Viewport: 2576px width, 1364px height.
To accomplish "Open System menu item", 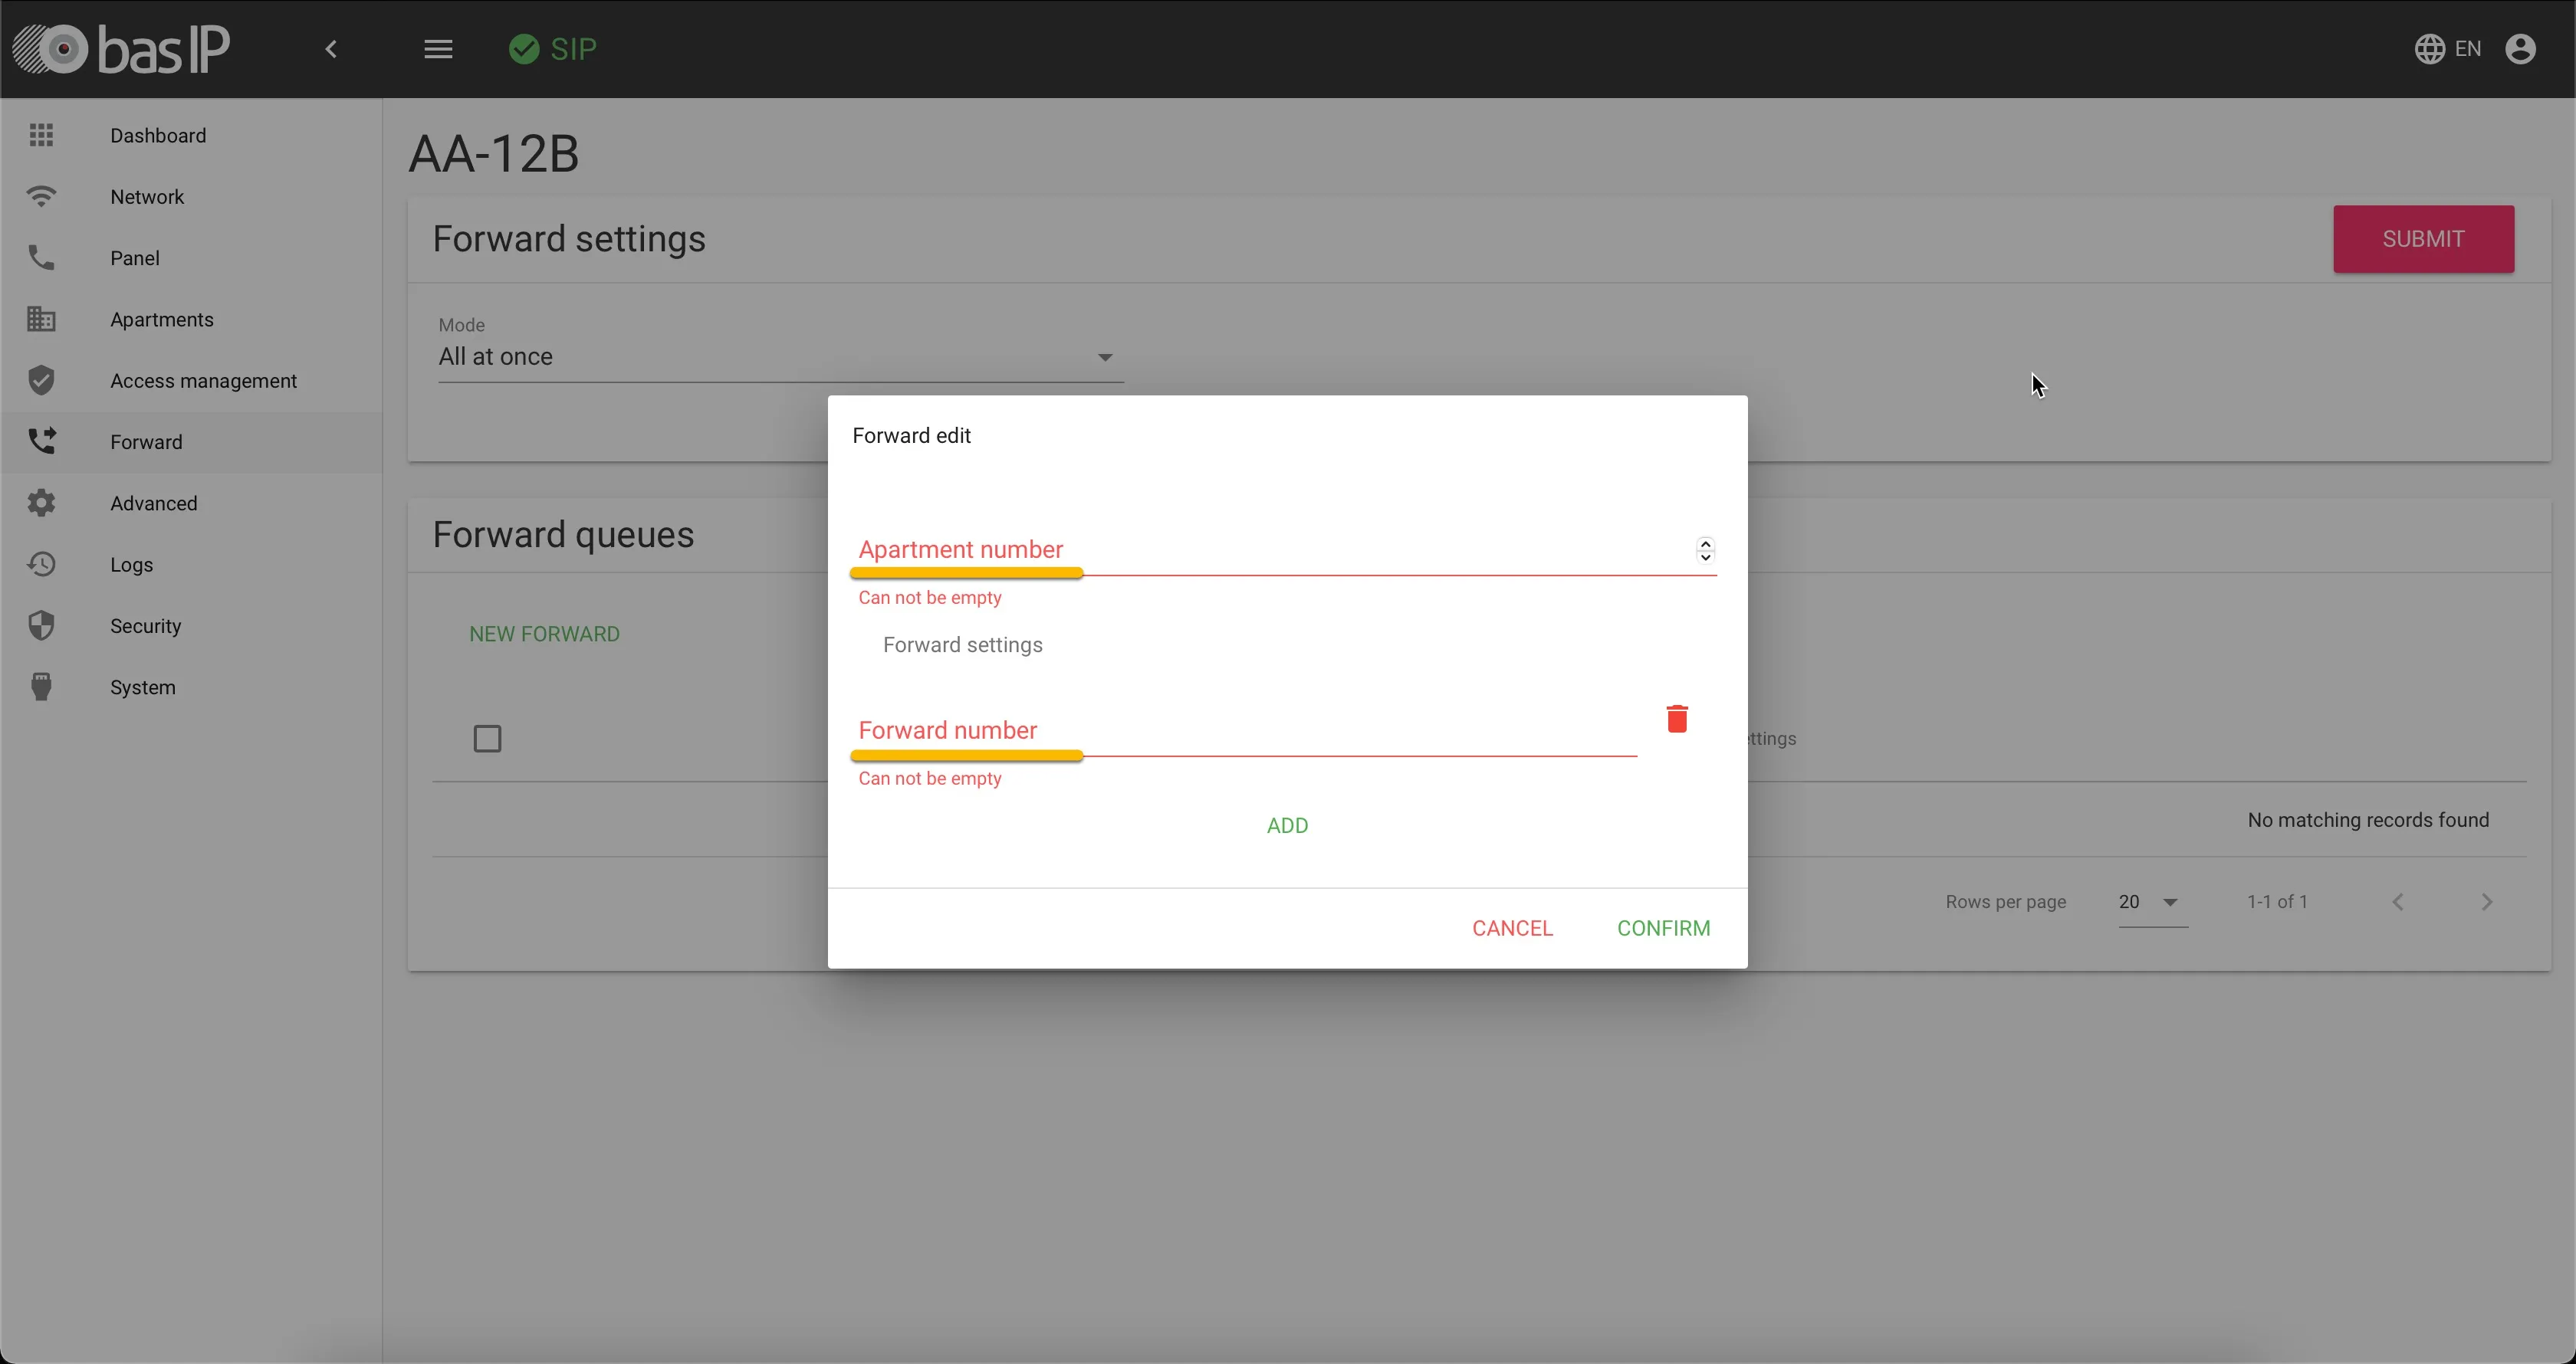I will click(191, 687).
